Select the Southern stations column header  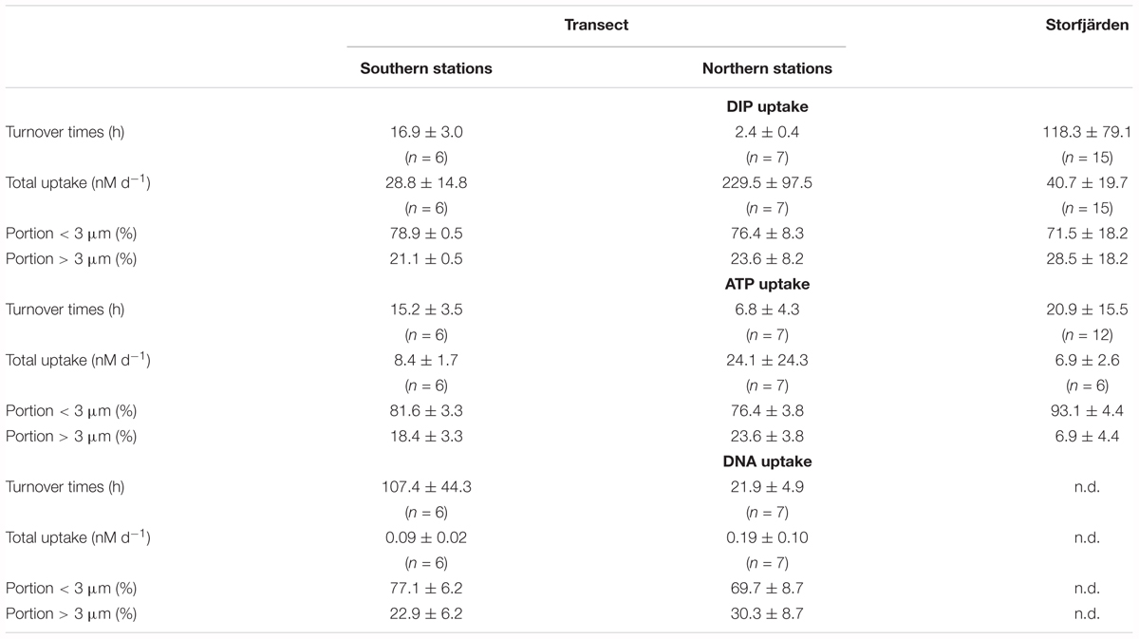click(426, 68)
